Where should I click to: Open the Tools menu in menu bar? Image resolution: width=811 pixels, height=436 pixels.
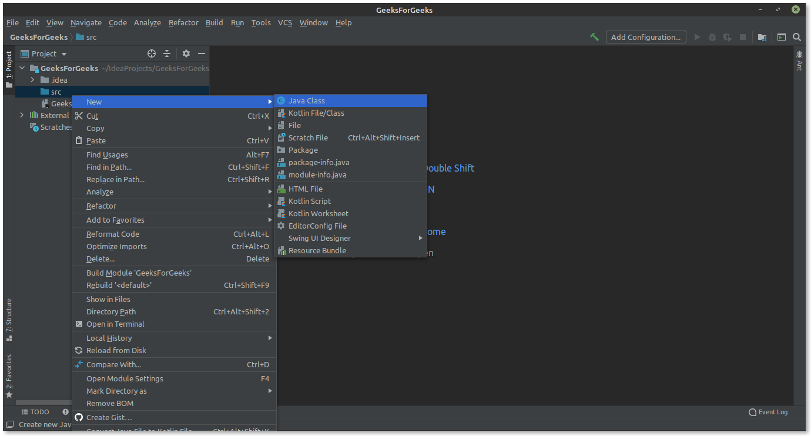261,22
